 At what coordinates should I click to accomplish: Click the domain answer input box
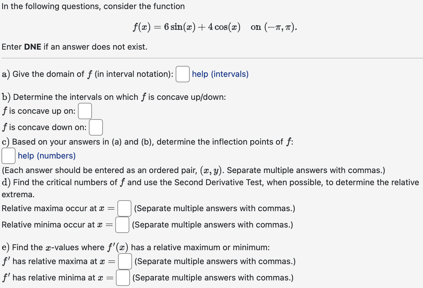[x=182, y=74]
